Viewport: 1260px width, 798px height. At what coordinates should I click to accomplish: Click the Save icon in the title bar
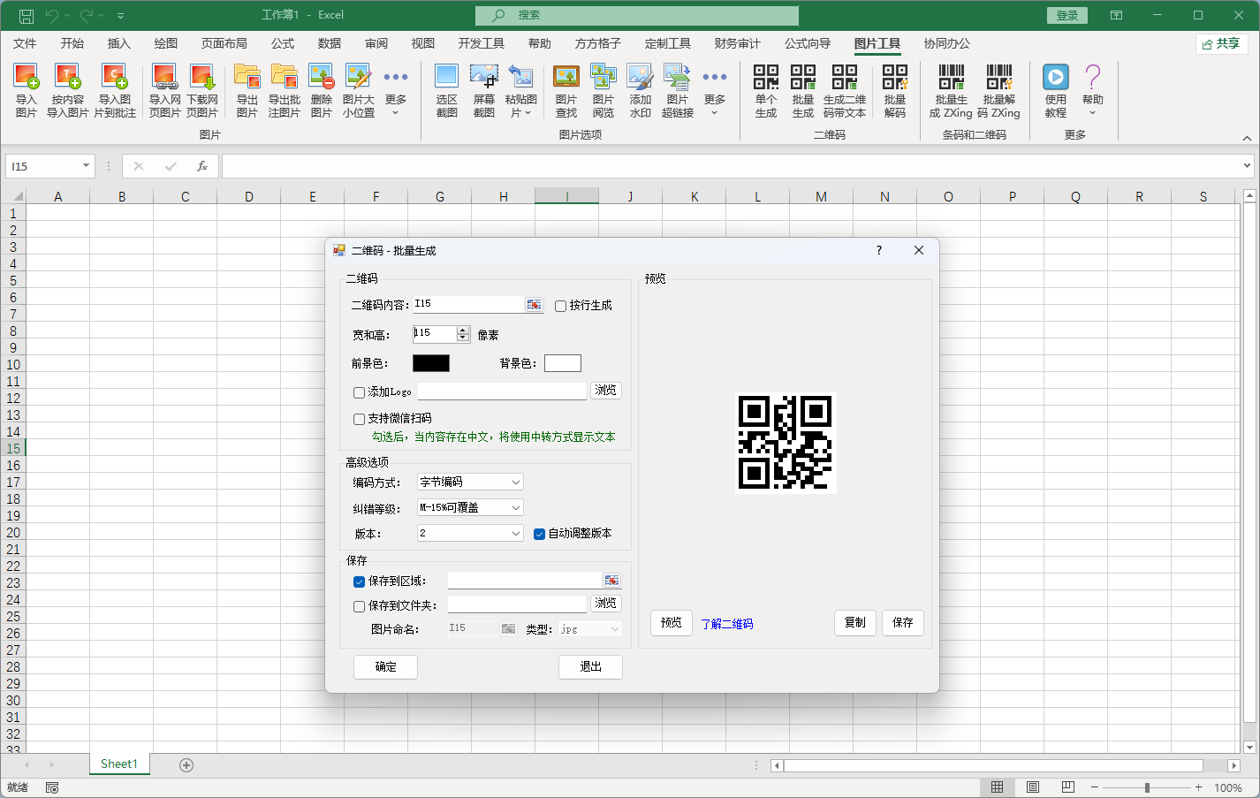click(x=27, y=15)
